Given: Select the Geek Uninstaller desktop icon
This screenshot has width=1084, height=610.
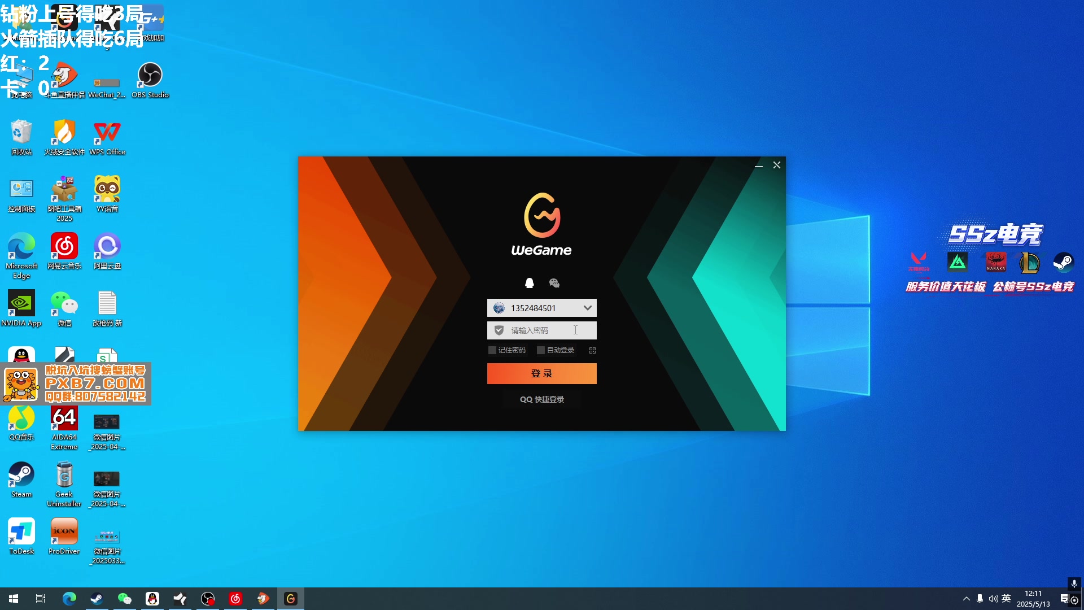Looking at the screenshot, I should (x=64, y=484).
